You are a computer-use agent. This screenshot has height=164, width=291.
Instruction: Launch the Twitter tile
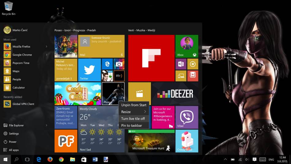[x=89, y=70]
